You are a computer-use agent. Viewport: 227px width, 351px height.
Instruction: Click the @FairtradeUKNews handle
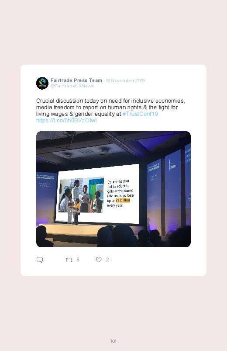coord(72,86)
